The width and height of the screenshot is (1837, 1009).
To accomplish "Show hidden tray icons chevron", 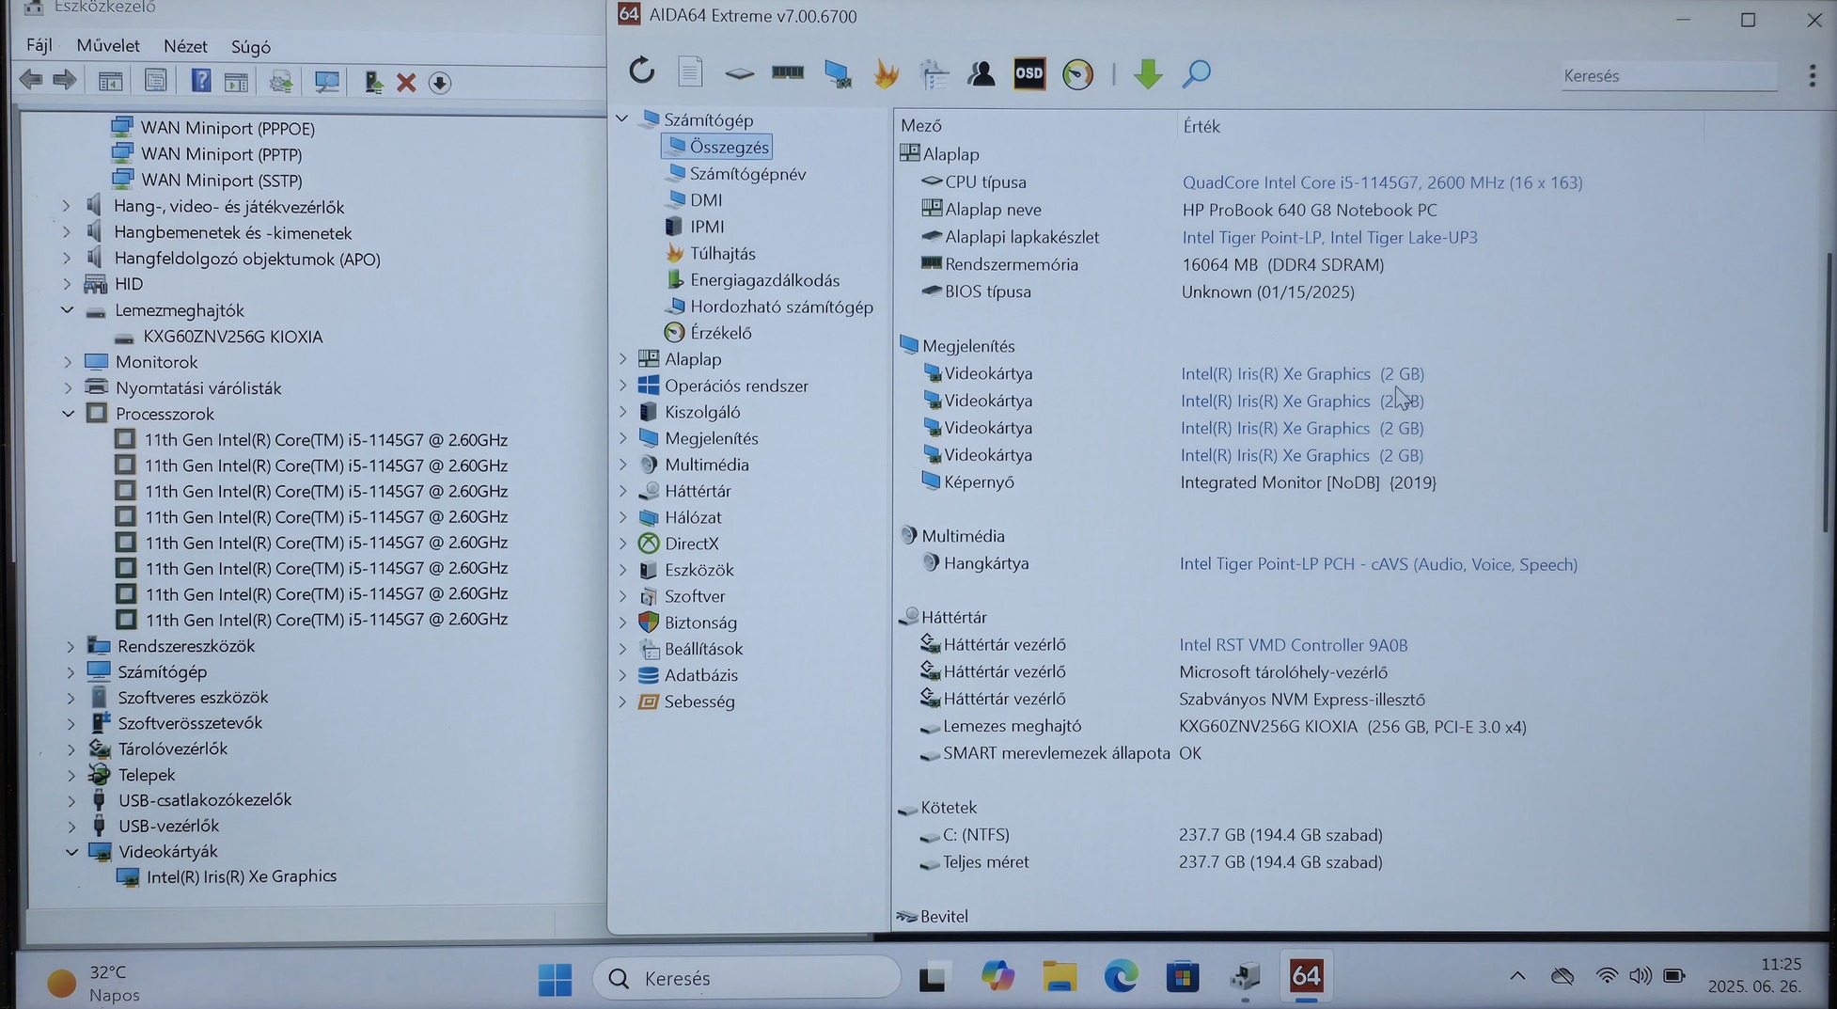I will pos(1517,976).
